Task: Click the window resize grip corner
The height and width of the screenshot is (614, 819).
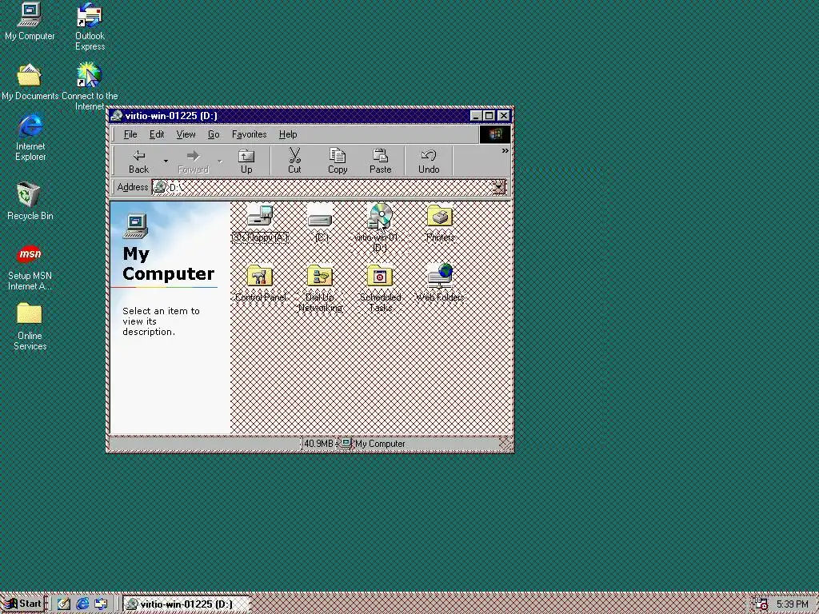Action: (x=505, y=444)
